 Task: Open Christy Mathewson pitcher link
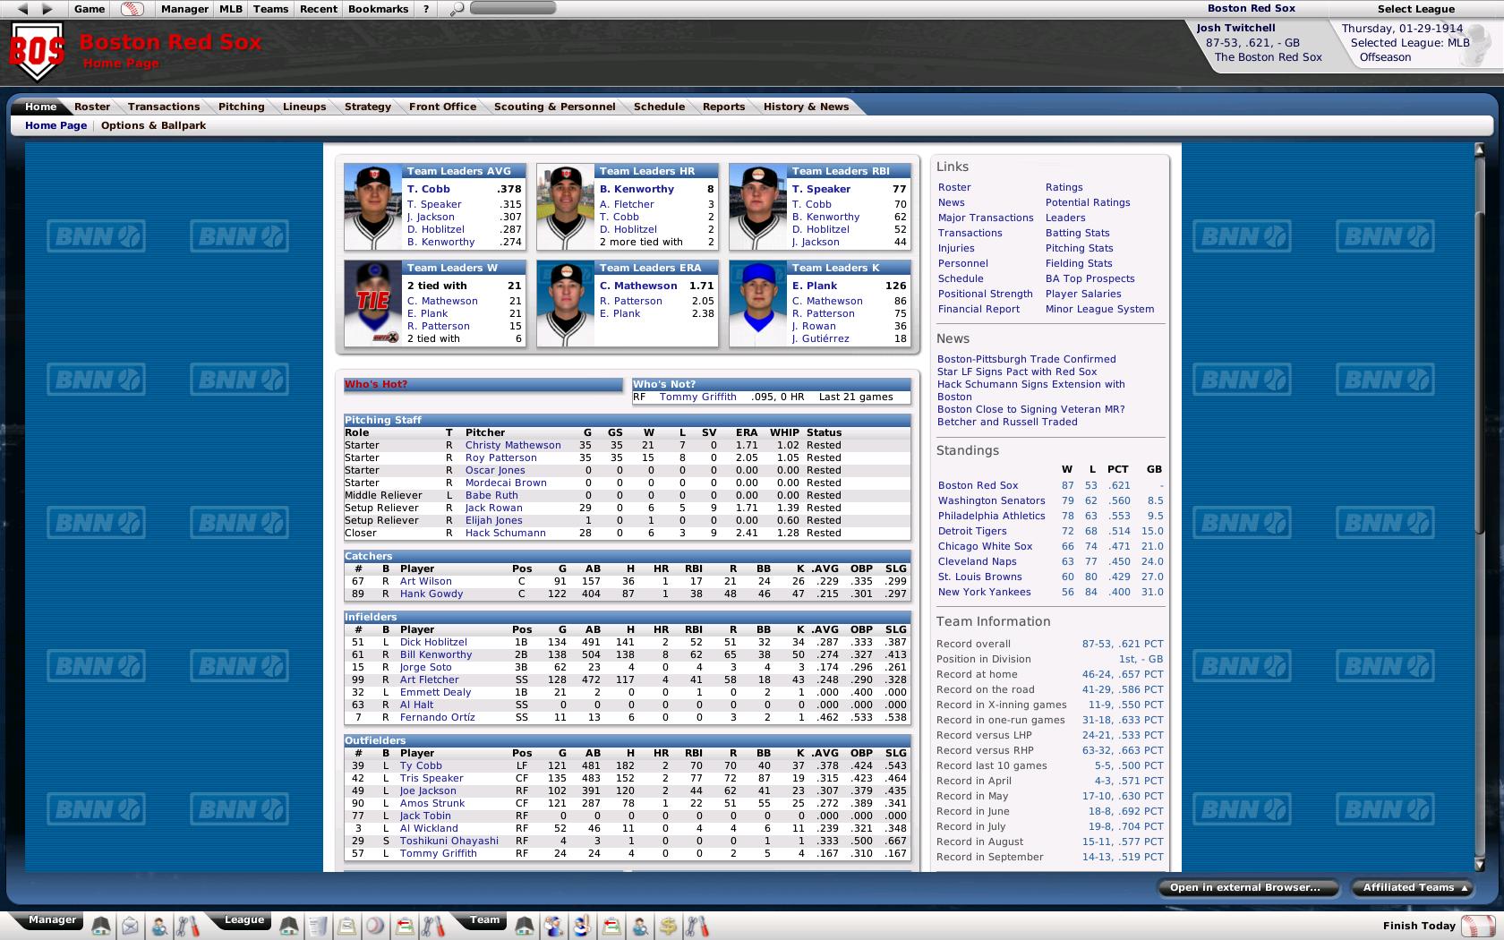pyautogui.click(x=513, y=445)
